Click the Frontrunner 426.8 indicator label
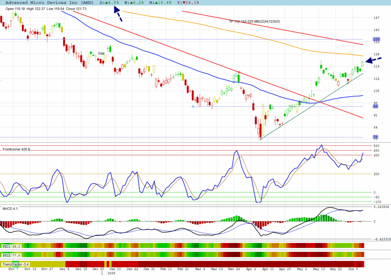Screen dimensions: 391x280 pyautogui.click(x=16, y=149)
